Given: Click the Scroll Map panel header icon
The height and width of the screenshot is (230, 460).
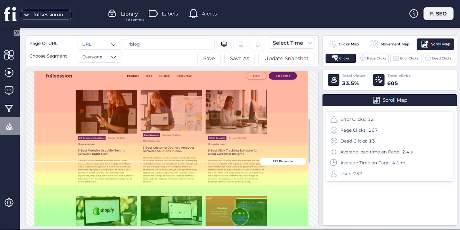Looking at the screenshot, I should point(376,100).
